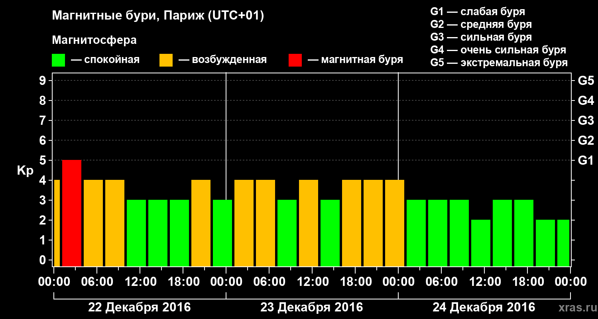Click the '22 Декабря 2016' date label
This screenshot has width=598, height=319.
(140, 307)
